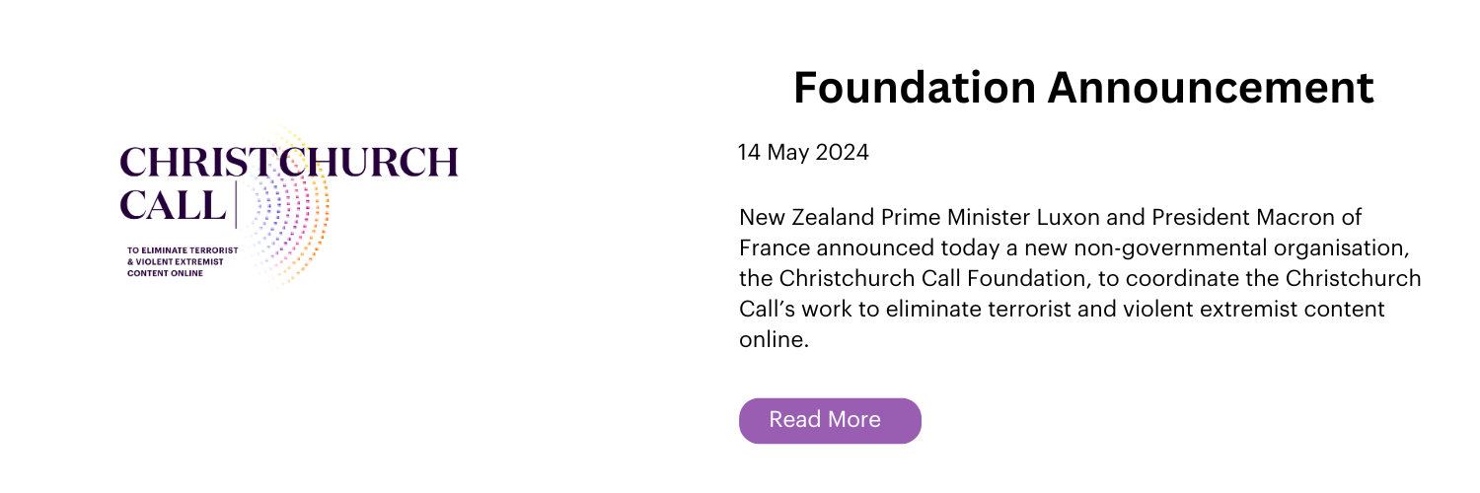The height and width of the screenshot is (493, 1480).
Task: Click the CALL word in the logo
Action: pyautogui.click(x=173, y=204)
